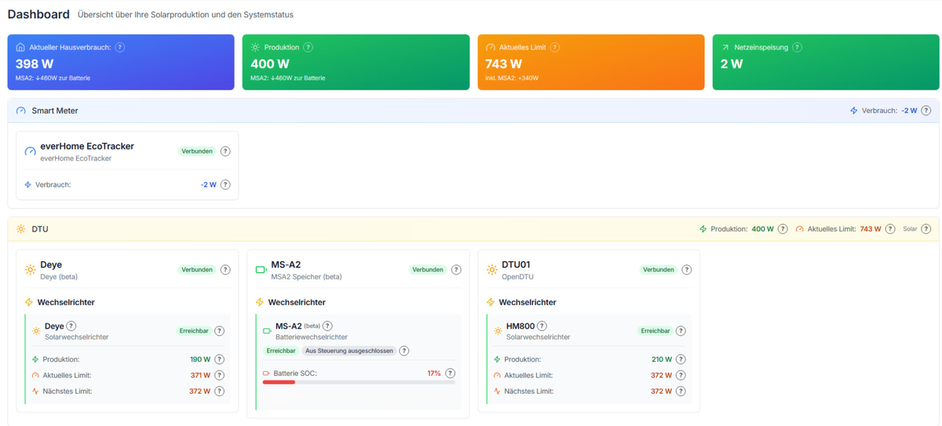Viewport: 942px width, 426px height.
Task: Click 2 W value in Netzeinspeisung card
Action: [x=732, y=64]
